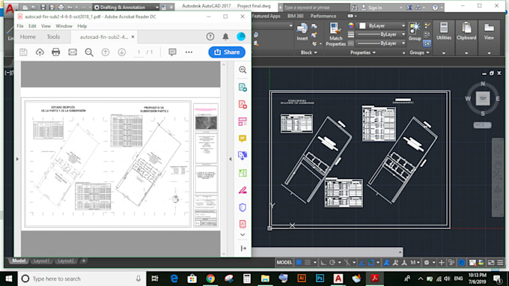Toggle ortho mode in AutoCAD status bar
This screenshot has width=509, height=286.
coord(323,262)
